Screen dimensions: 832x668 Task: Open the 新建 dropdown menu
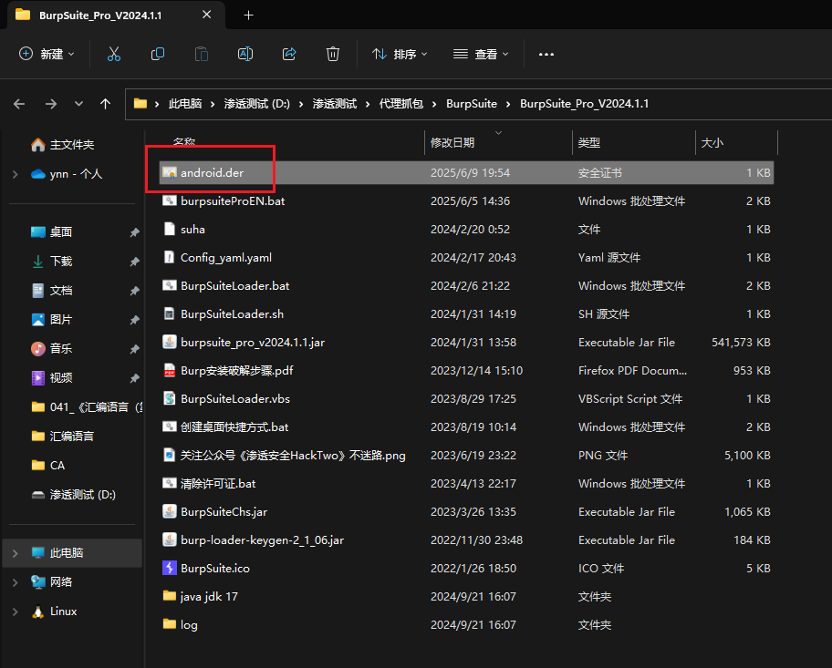[x=47, y=54]
